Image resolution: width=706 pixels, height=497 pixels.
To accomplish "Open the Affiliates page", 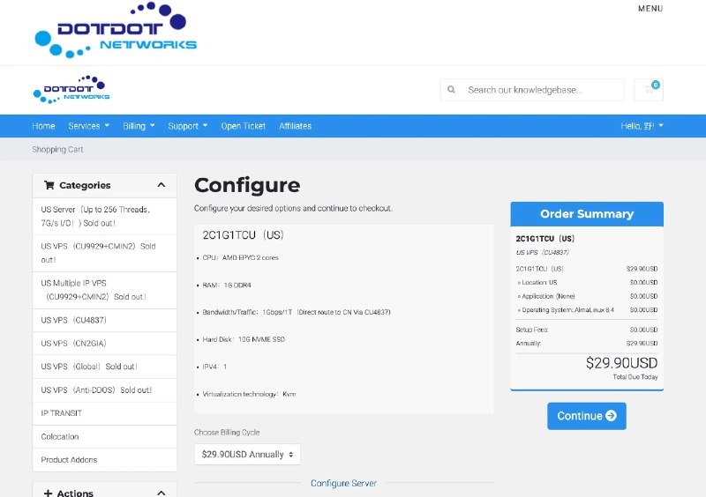I will (296, 126).
